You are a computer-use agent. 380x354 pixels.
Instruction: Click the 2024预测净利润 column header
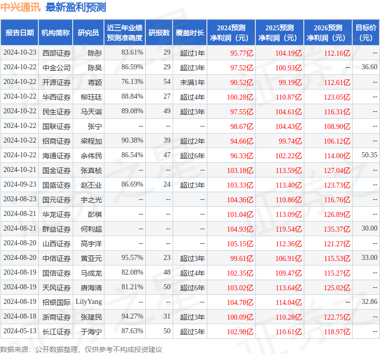pyautogui.click(x=231, y=32)
